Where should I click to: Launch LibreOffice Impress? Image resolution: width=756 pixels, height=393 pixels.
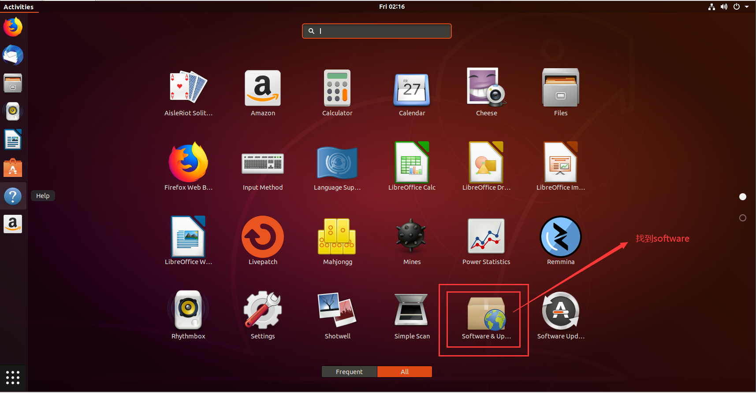click(x=561, y=167)
